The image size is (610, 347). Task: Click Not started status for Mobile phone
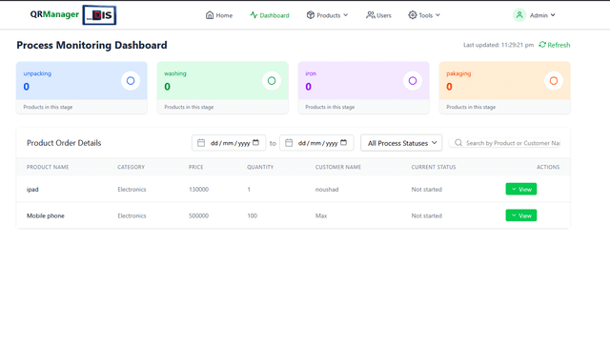click(427, 215)
